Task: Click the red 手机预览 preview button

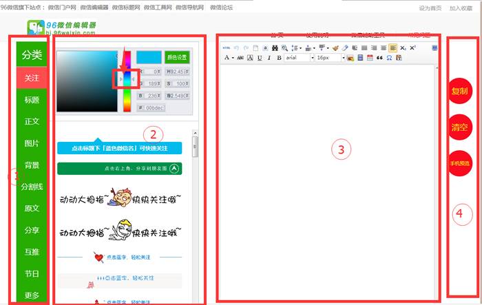Action: pyautogui.click(x=459, y=163)
